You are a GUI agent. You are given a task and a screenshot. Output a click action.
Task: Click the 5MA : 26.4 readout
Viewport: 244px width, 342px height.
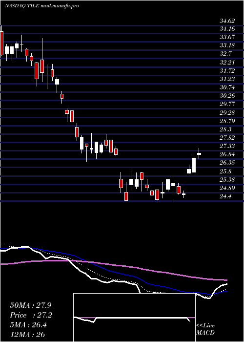pyautogui.click(x=28, y=325)
